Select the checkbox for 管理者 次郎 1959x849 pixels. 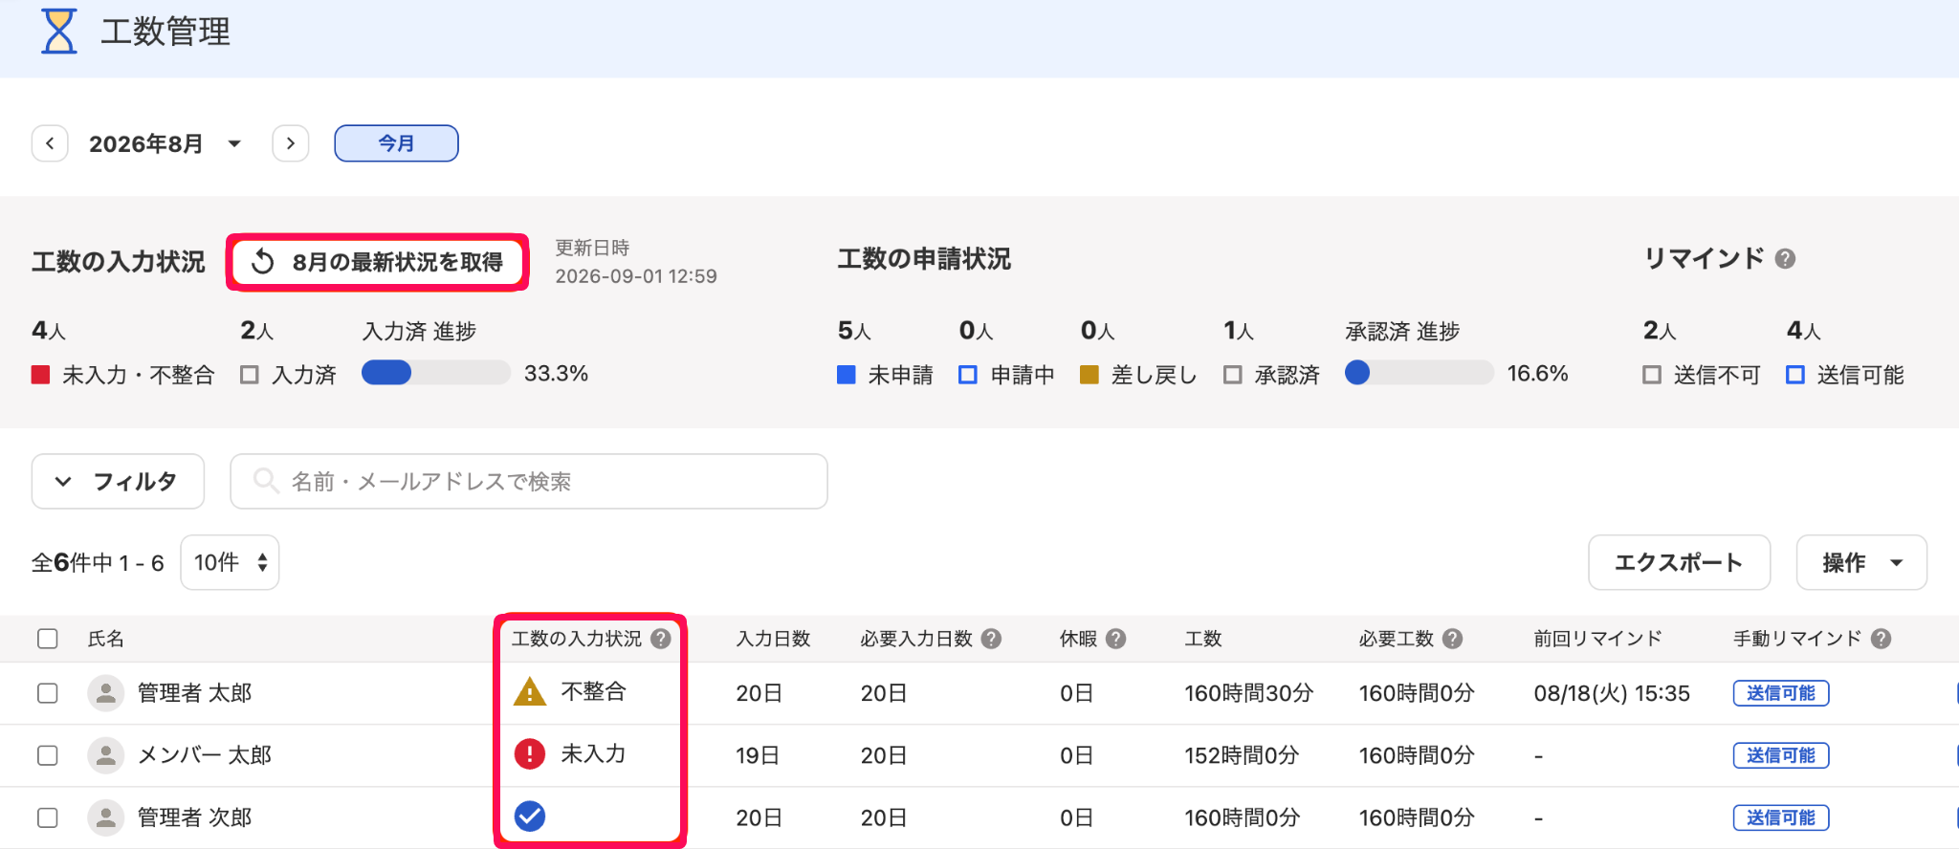tap(48, 817)
